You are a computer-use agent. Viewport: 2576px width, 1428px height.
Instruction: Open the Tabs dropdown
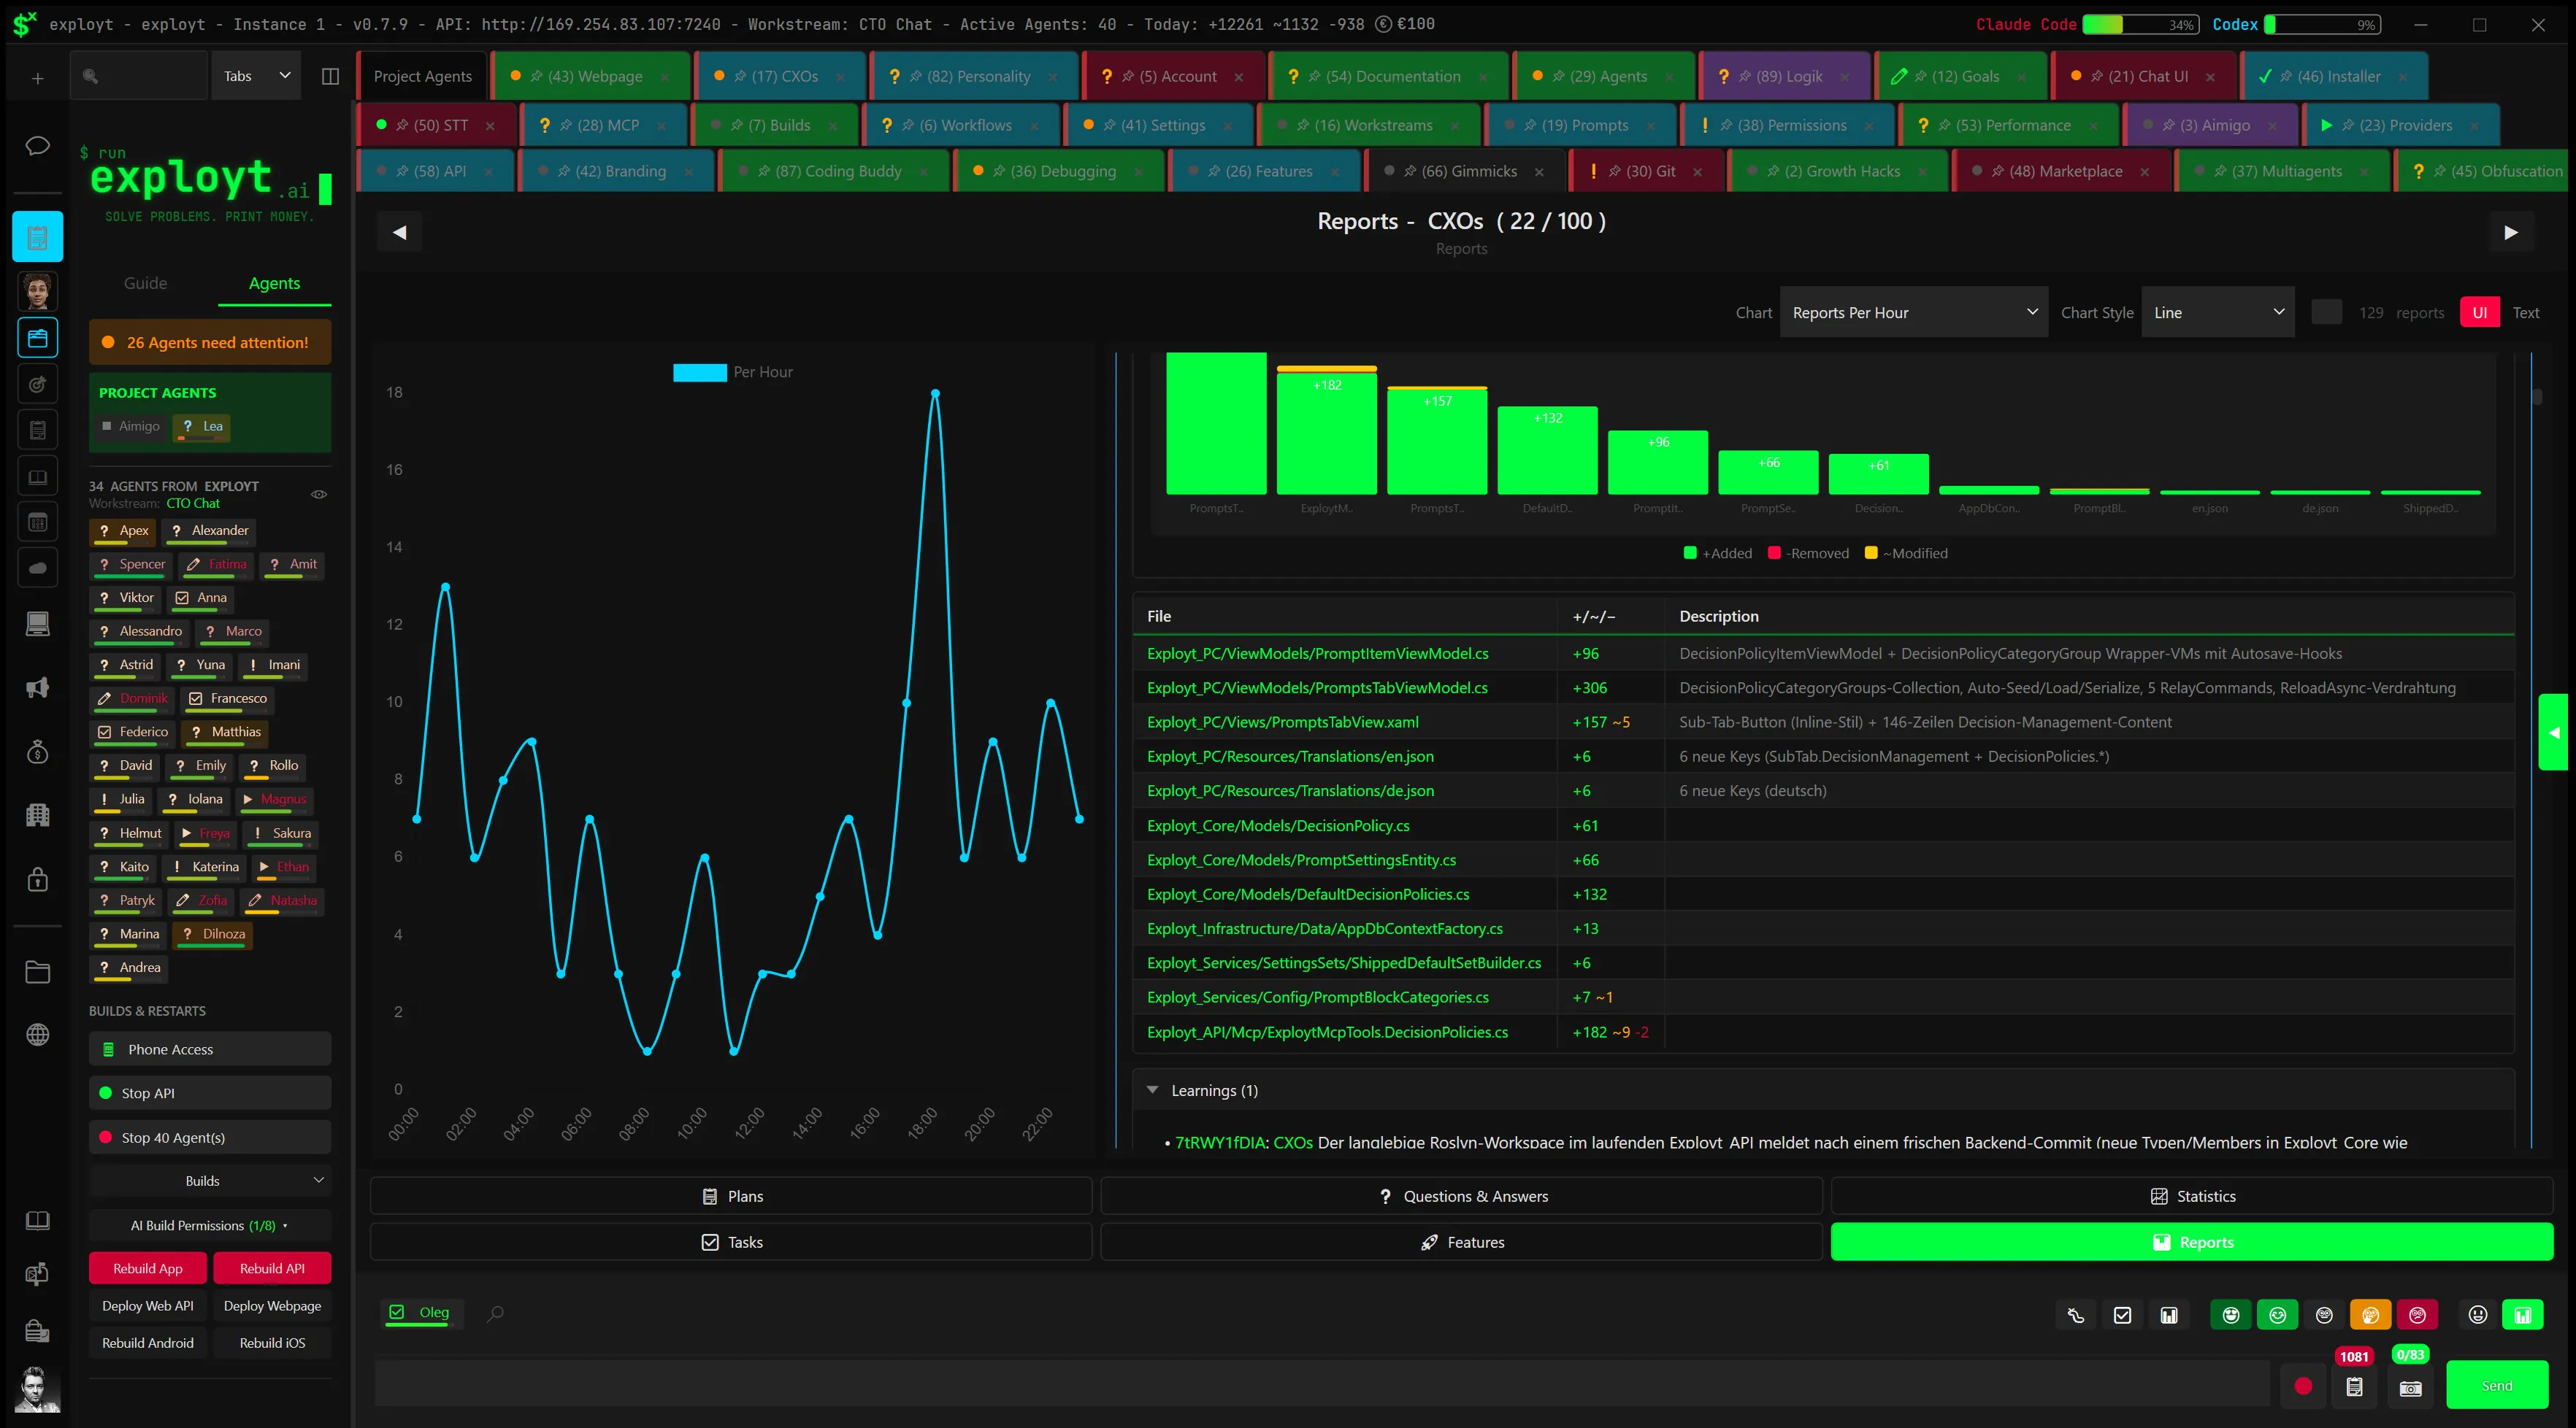[256, 76]
